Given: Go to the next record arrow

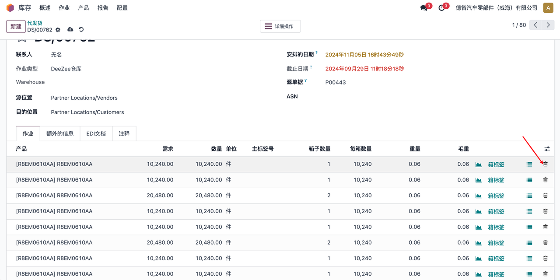Looking at the screenshot, I should (548, 25).
